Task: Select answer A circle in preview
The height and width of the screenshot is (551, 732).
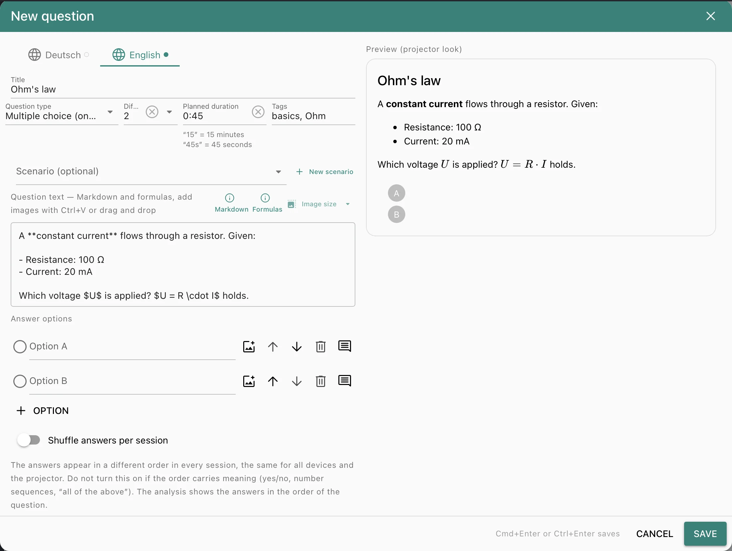Action: pos(397,193)
